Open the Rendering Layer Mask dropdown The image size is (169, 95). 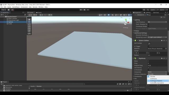[x=157, y=37]
